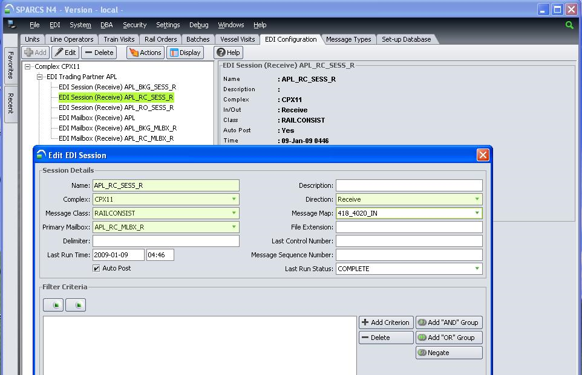Click the Last Run Time 04:46 field
This screenshot has width=582, height=375.
(160, 255)
